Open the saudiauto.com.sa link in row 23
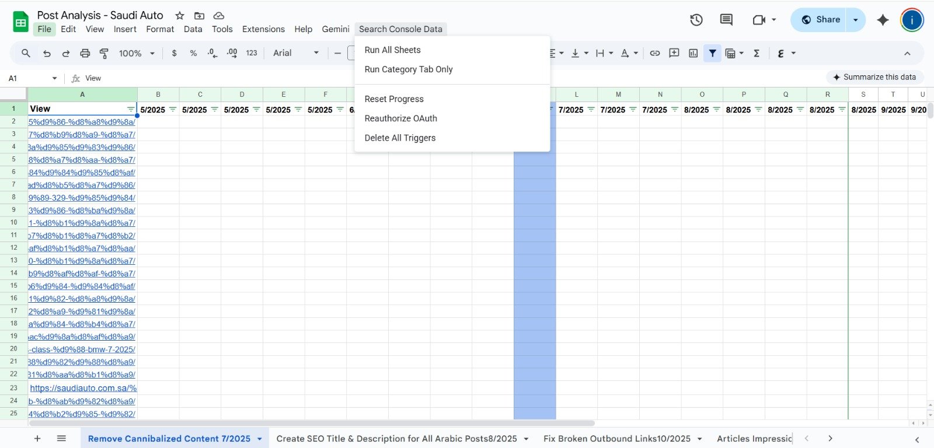 [x=83, y=388]
